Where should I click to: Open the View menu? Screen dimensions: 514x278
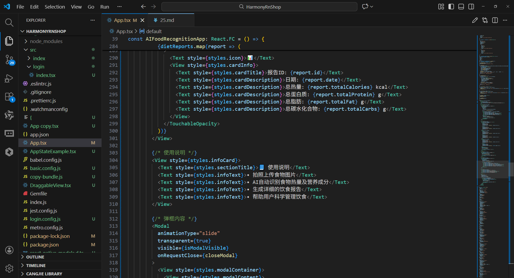click(76, 7)
